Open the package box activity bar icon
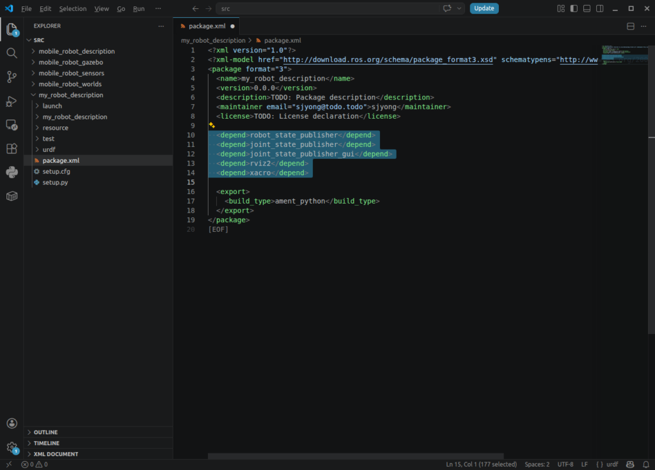Viewport: 655px width, 470px height. [12, 196]
